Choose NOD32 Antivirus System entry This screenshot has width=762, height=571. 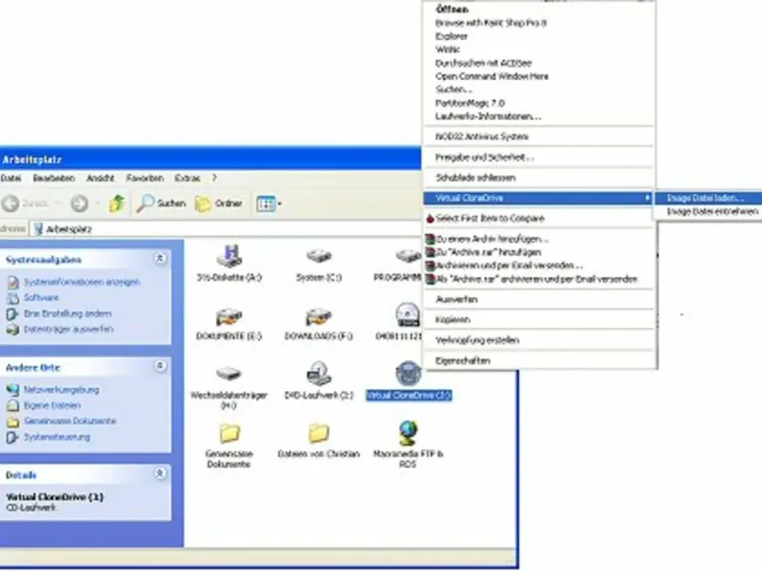[538, 136]
